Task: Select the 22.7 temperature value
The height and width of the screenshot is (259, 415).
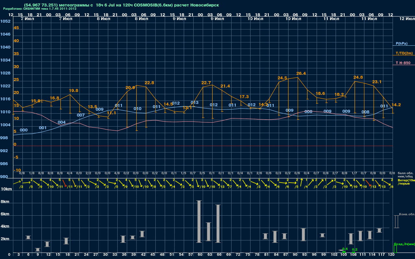Action: (206, 83)
